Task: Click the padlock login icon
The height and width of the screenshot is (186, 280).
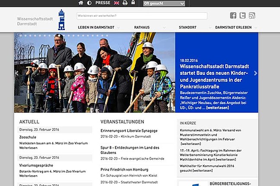Action: coord(133,3)
